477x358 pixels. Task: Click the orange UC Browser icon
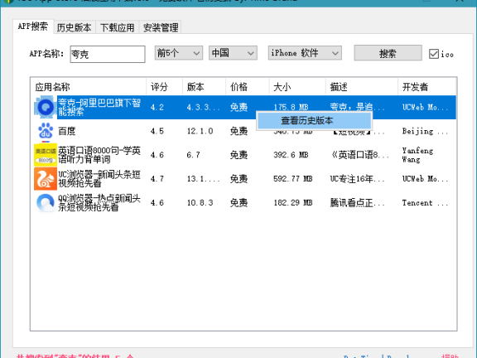coord(46,179)
